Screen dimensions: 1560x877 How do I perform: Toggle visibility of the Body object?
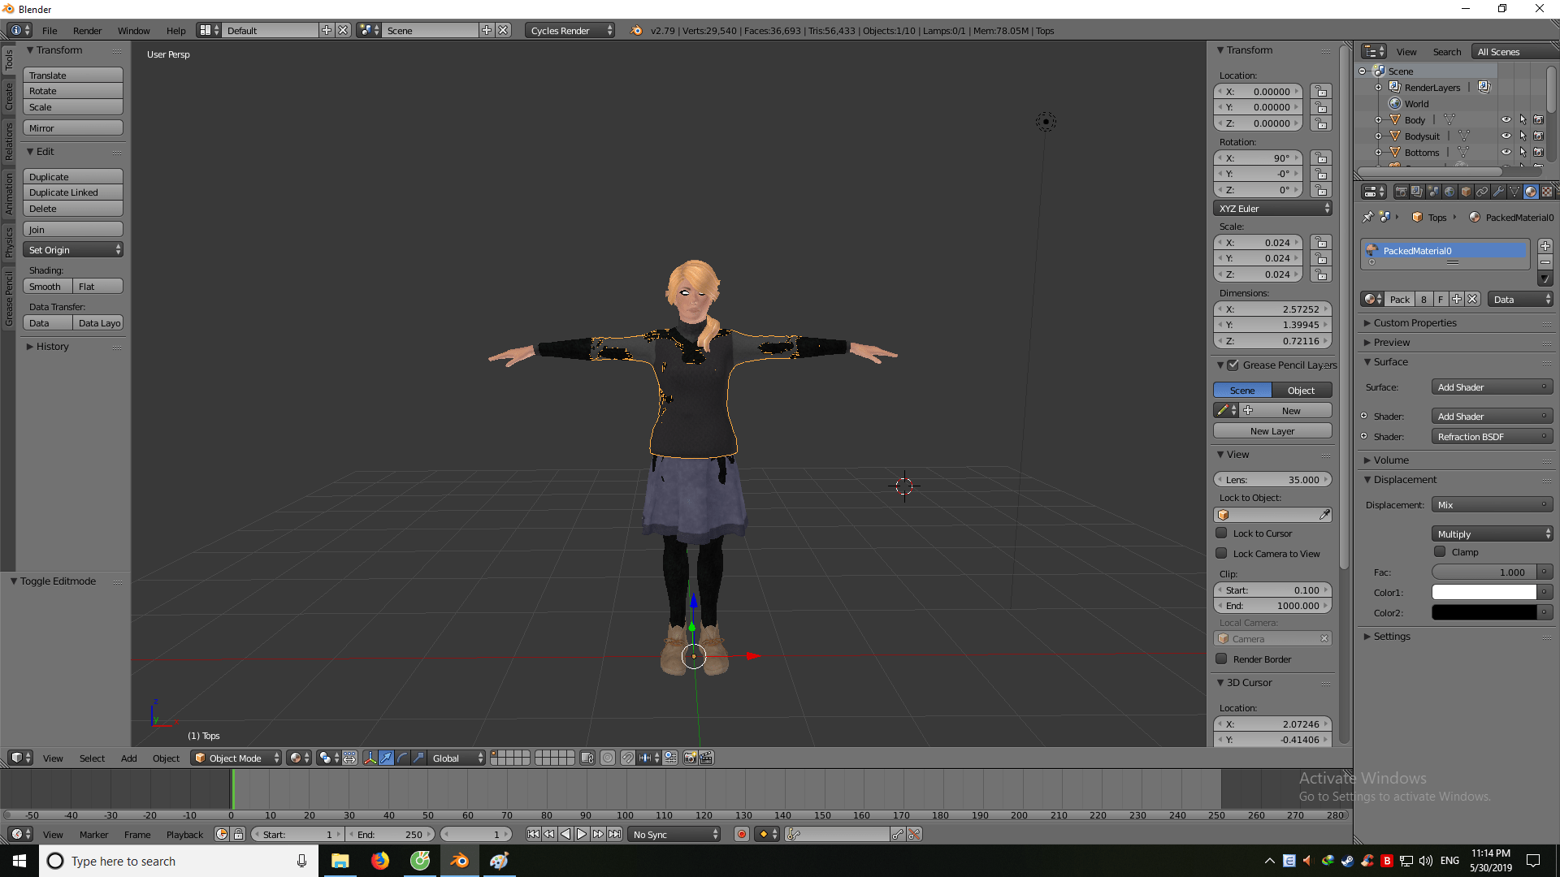pyautogui.click(x=1506, y=119)
